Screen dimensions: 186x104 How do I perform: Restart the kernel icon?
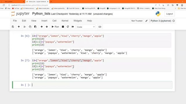click(68, 27)
